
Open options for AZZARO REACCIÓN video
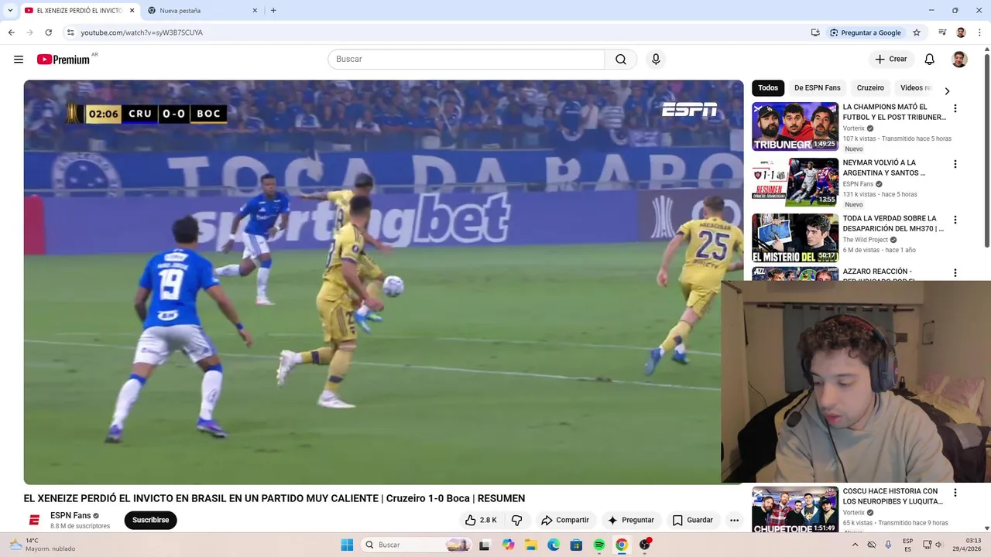tap(955, 273)
